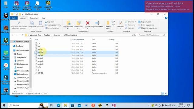
Task: Open the Mail app from the taskbar
Action: 79,105
